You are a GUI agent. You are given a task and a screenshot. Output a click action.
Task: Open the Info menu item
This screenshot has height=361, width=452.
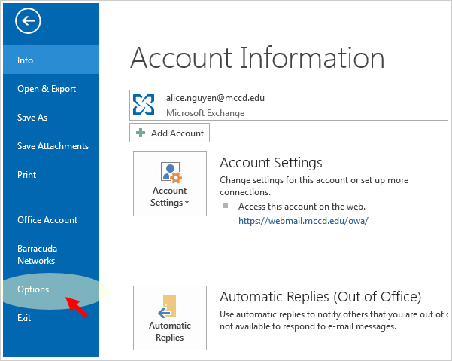pos(51,60)
